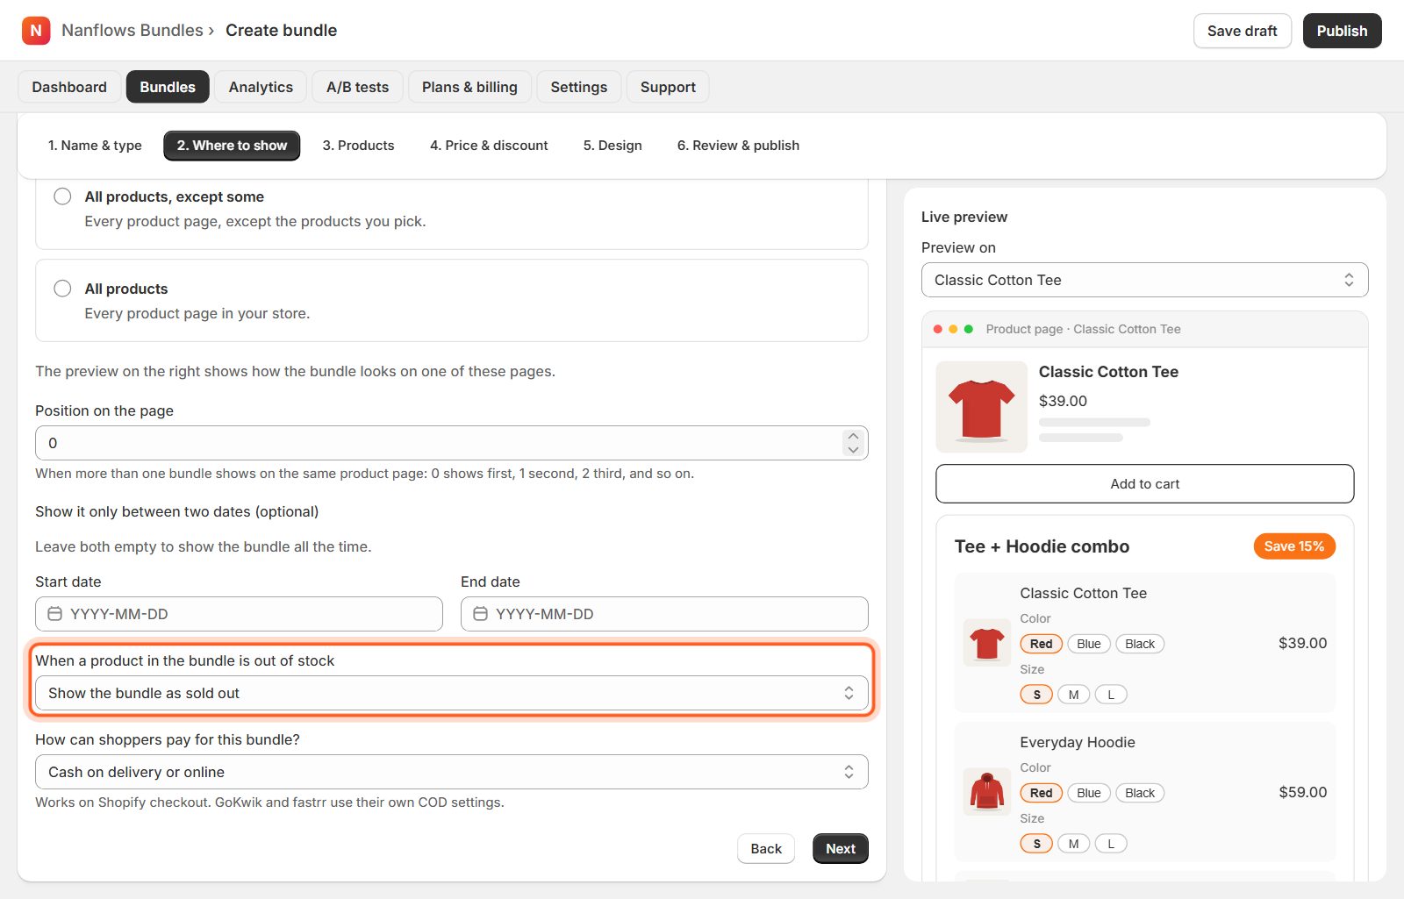Choose Black color for Classic Cotton Tee
Screen dimensions: 1404x899
point(1140,644)
